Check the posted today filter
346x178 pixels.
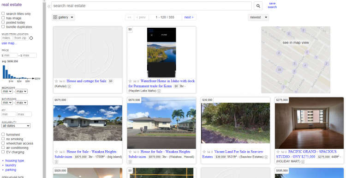[3, 22]
